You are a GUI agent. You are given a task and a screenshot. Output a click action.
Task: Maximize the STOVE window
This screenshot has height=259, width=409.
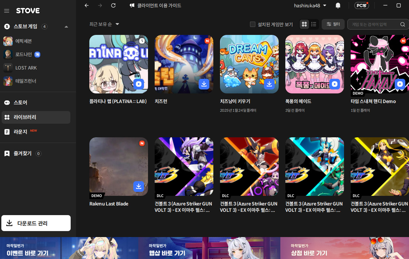coord(399,5)
